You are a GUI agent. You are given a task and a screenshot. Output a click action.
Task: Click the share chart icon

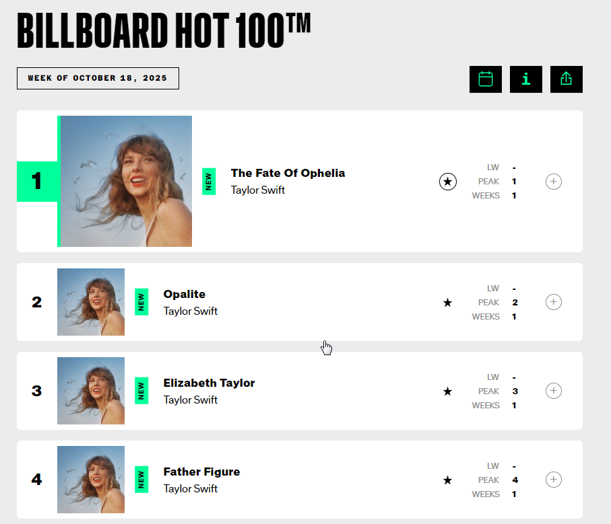tap(567, 79)
